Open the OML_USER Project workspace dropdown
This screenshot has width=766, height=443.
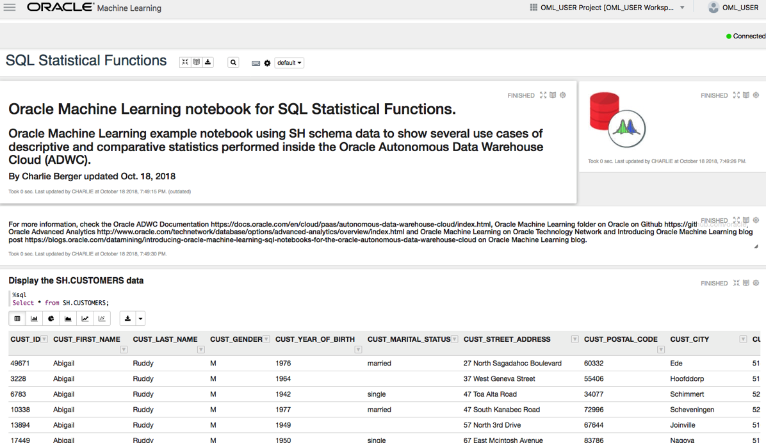(682, 7)
